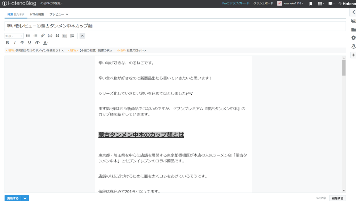
Task: Toggle italic formatting
Action: pos(15,43)
